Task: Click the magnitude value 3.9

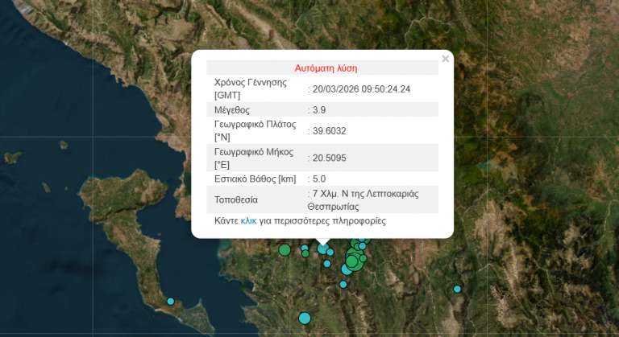Action: (318, 109)
